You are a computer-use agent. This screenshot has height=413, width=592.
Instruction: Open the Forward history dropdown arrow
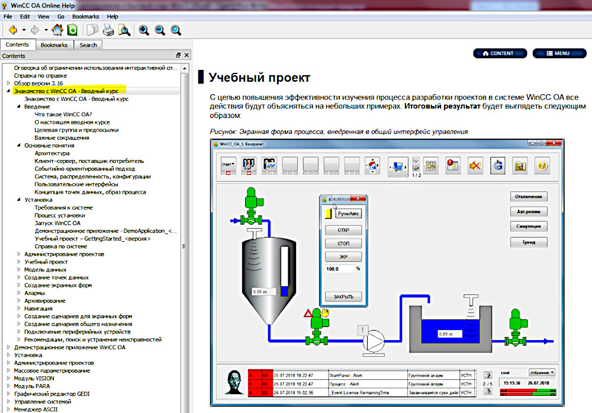pyautogui.click(x=46, y=30)
